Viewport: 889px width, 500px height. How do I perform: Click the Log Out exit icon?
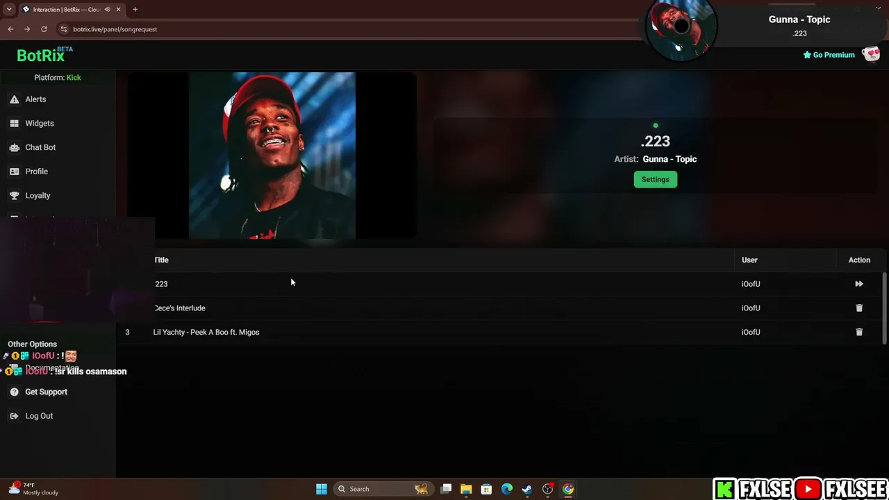click(14, 416)
